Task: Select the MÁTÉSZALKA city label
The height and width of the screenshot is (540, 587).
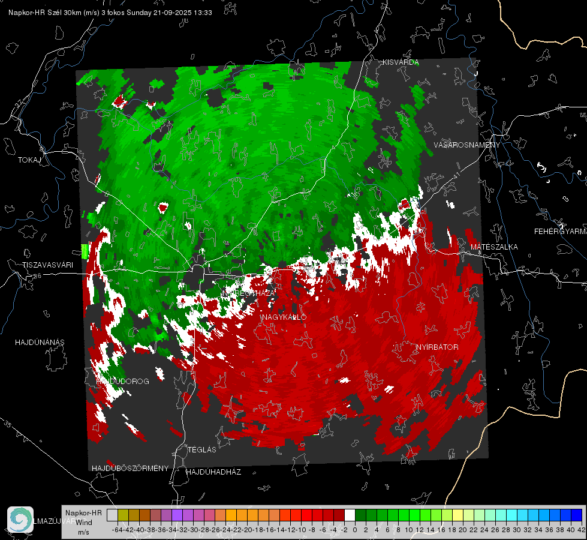Action: tap(494, 247)
